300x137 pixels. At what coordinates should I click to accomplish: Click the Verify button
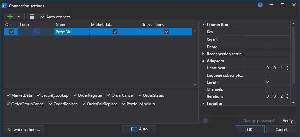tap(288, 121)
